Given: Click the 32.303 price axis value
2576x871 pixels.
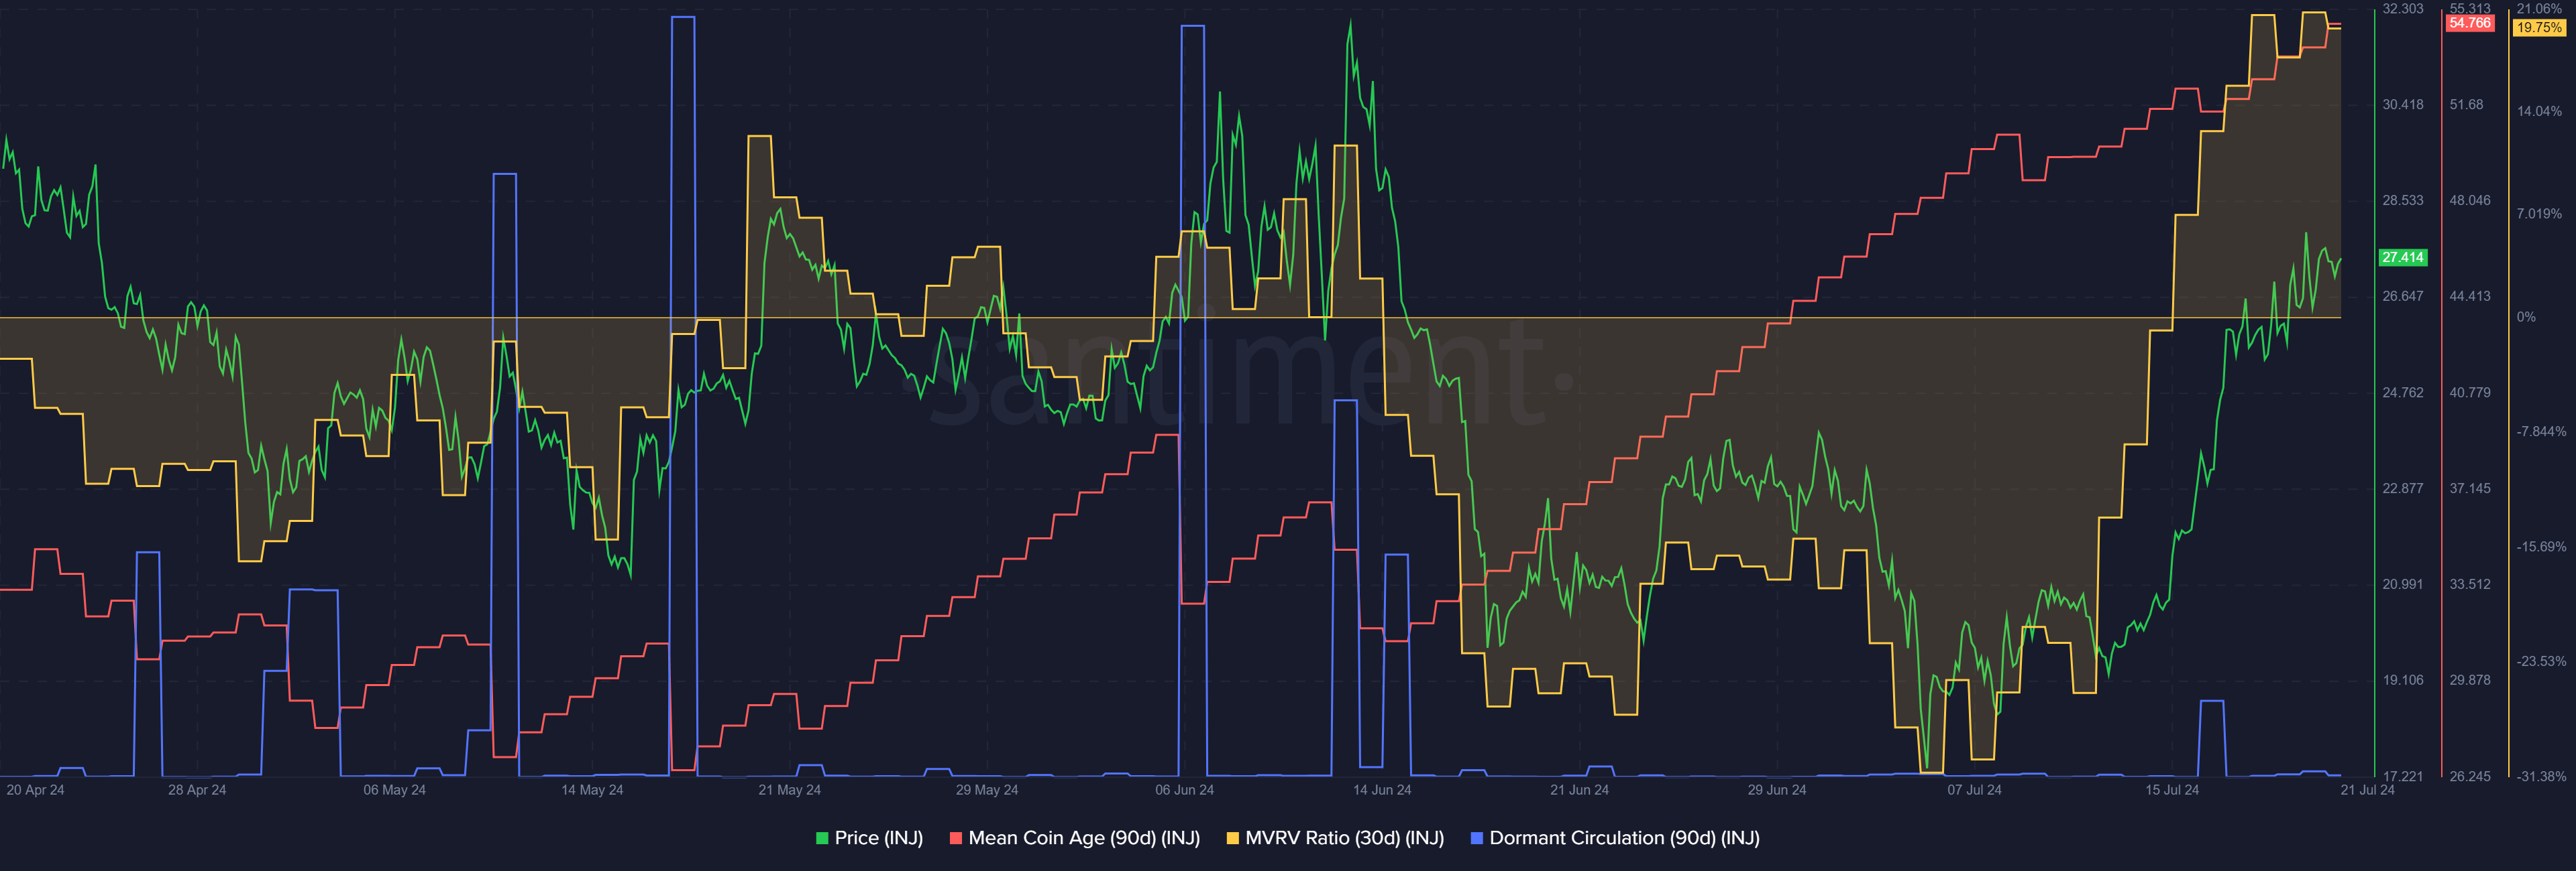Looking at the screenshot, I should 2402,9.
